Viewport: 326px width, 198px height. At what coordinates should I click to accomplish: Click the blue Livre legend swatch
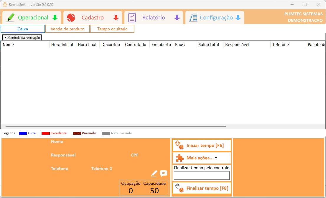pos(23,133)
